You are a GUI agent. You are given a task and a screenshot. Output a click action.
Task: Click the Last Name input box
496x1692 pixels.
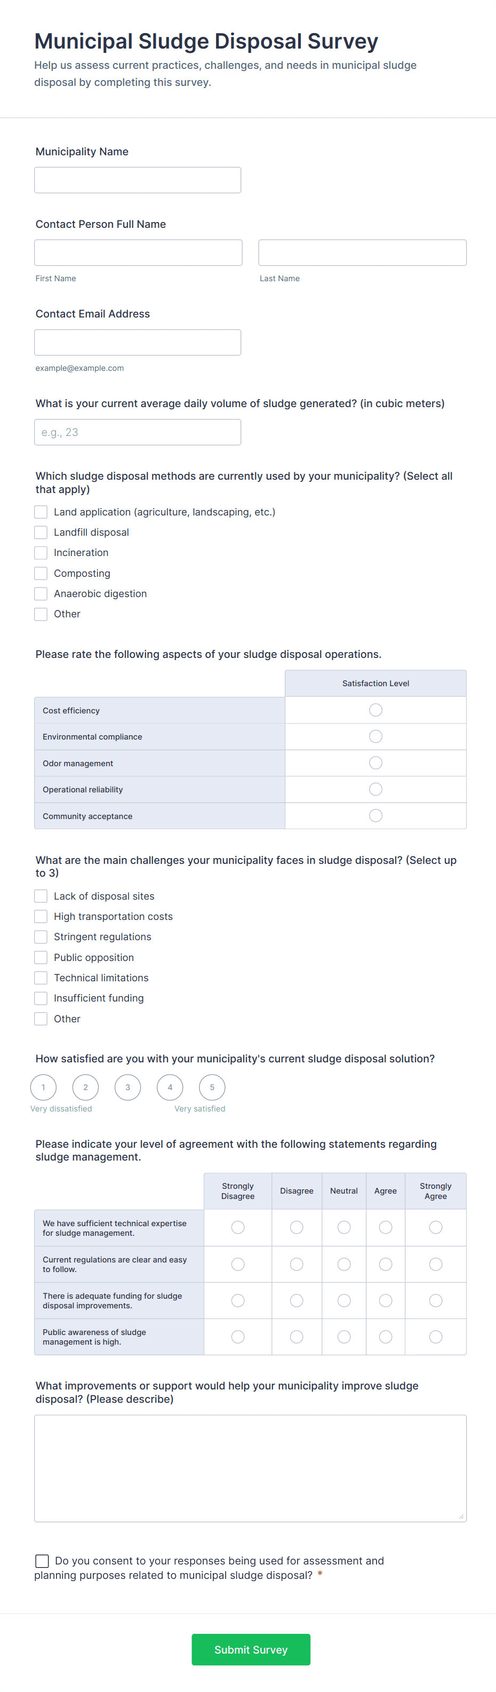(362, 252)
